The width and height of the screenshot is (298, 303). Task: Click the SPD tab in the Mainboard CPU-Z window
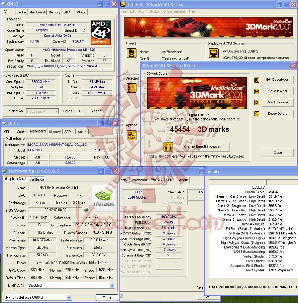[68, 132]
